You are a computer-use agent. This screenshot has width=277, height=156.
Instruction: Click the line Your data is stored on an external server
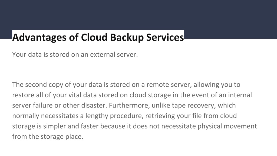(x=75, y=54)
